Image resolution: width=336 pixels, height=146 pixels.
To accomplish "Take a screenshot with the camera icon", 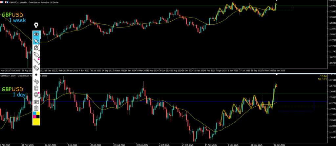I will point(36,102).
